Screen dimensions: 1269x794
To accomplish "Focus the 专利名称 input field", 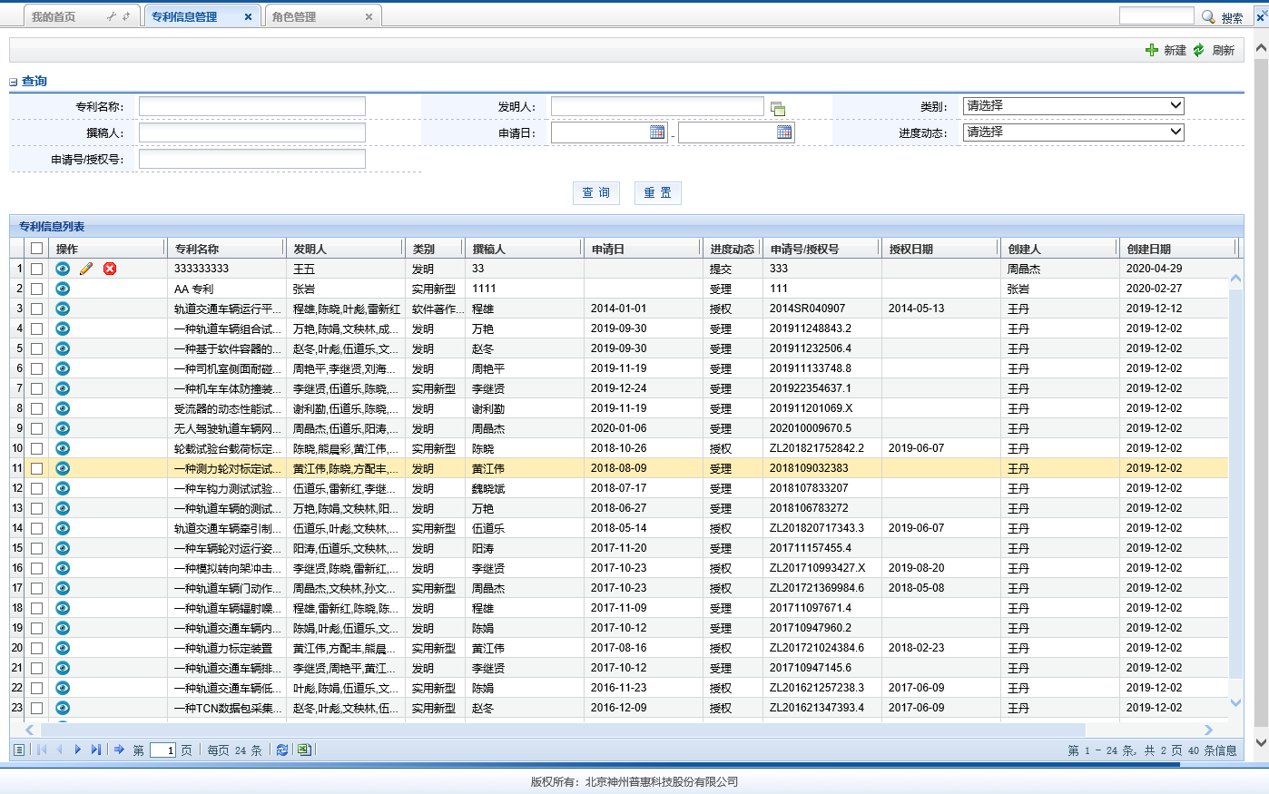I will (x=252, y=106).
